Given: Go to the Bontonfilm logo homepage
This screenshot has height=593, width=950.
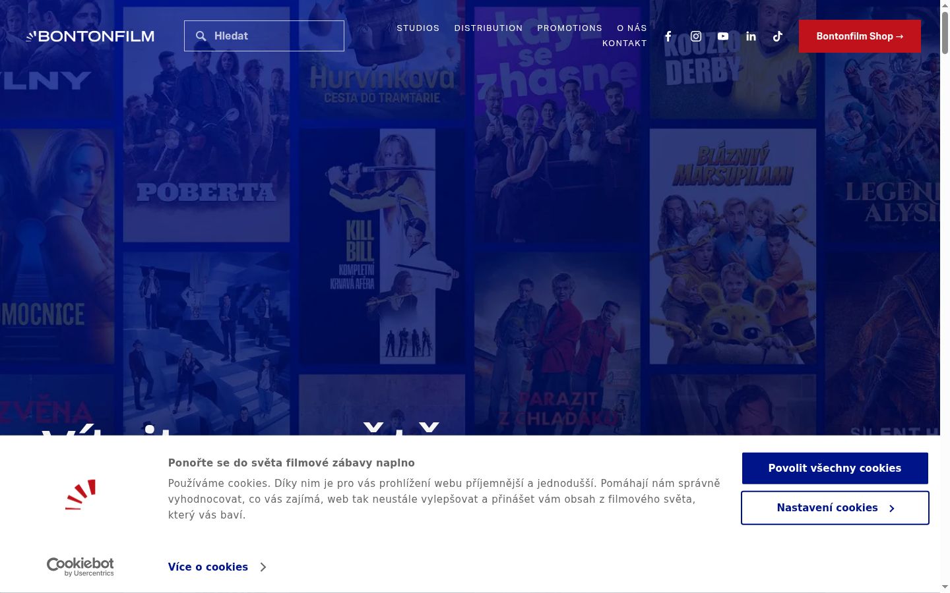Looking at the screenshot, I should coord(90,36).
